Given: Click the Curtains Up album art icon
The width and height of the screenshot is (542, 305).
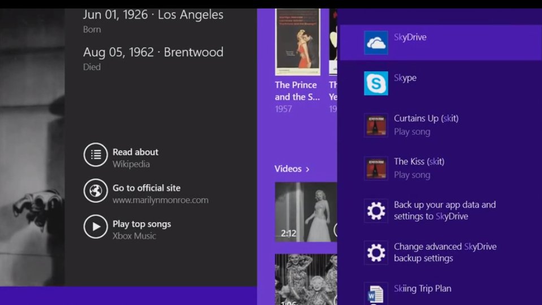Looking at the screenshot, I should (376, 125).
